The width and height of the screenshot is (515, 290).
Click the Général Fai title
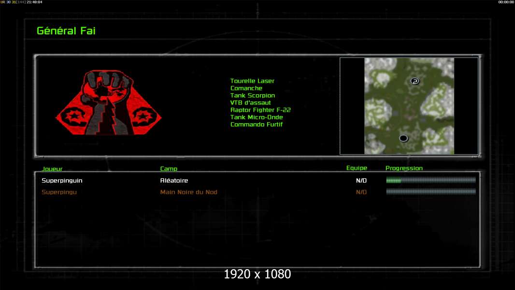66,31
